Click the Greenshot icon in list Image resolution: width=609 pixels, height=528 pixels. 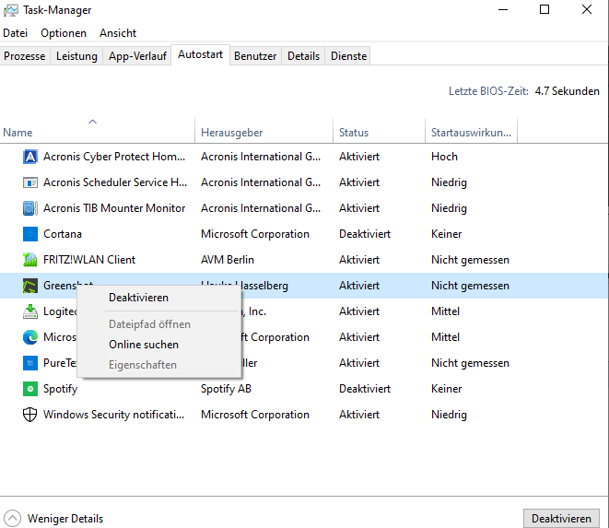pos(29,286)
